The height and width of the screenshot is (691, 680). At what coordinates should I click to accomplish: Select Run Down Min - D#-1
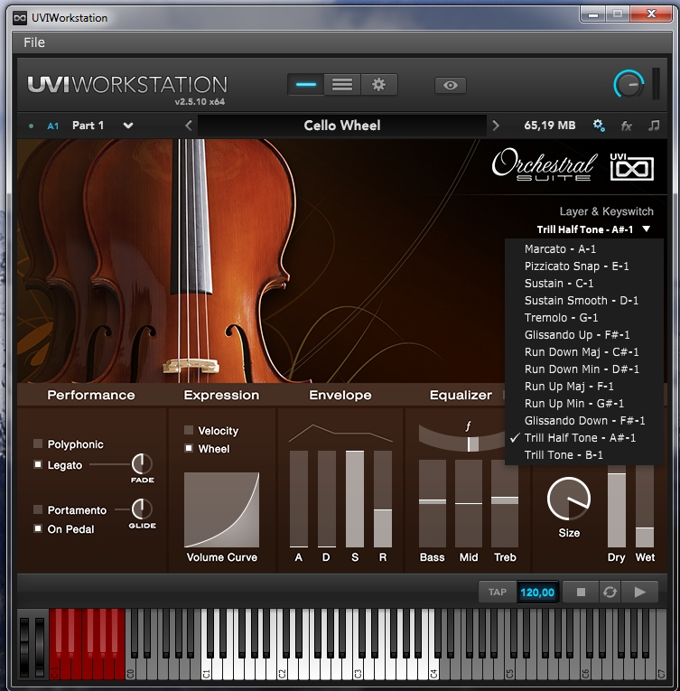pos(584,369)
